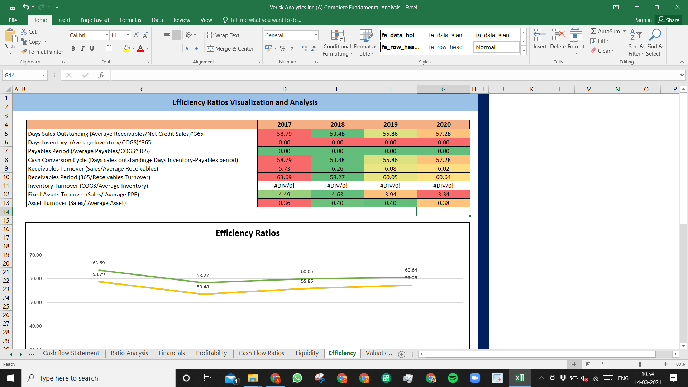Activate the Format Painter brush
This screenshot has height=387, width=688.
point(24,52)
